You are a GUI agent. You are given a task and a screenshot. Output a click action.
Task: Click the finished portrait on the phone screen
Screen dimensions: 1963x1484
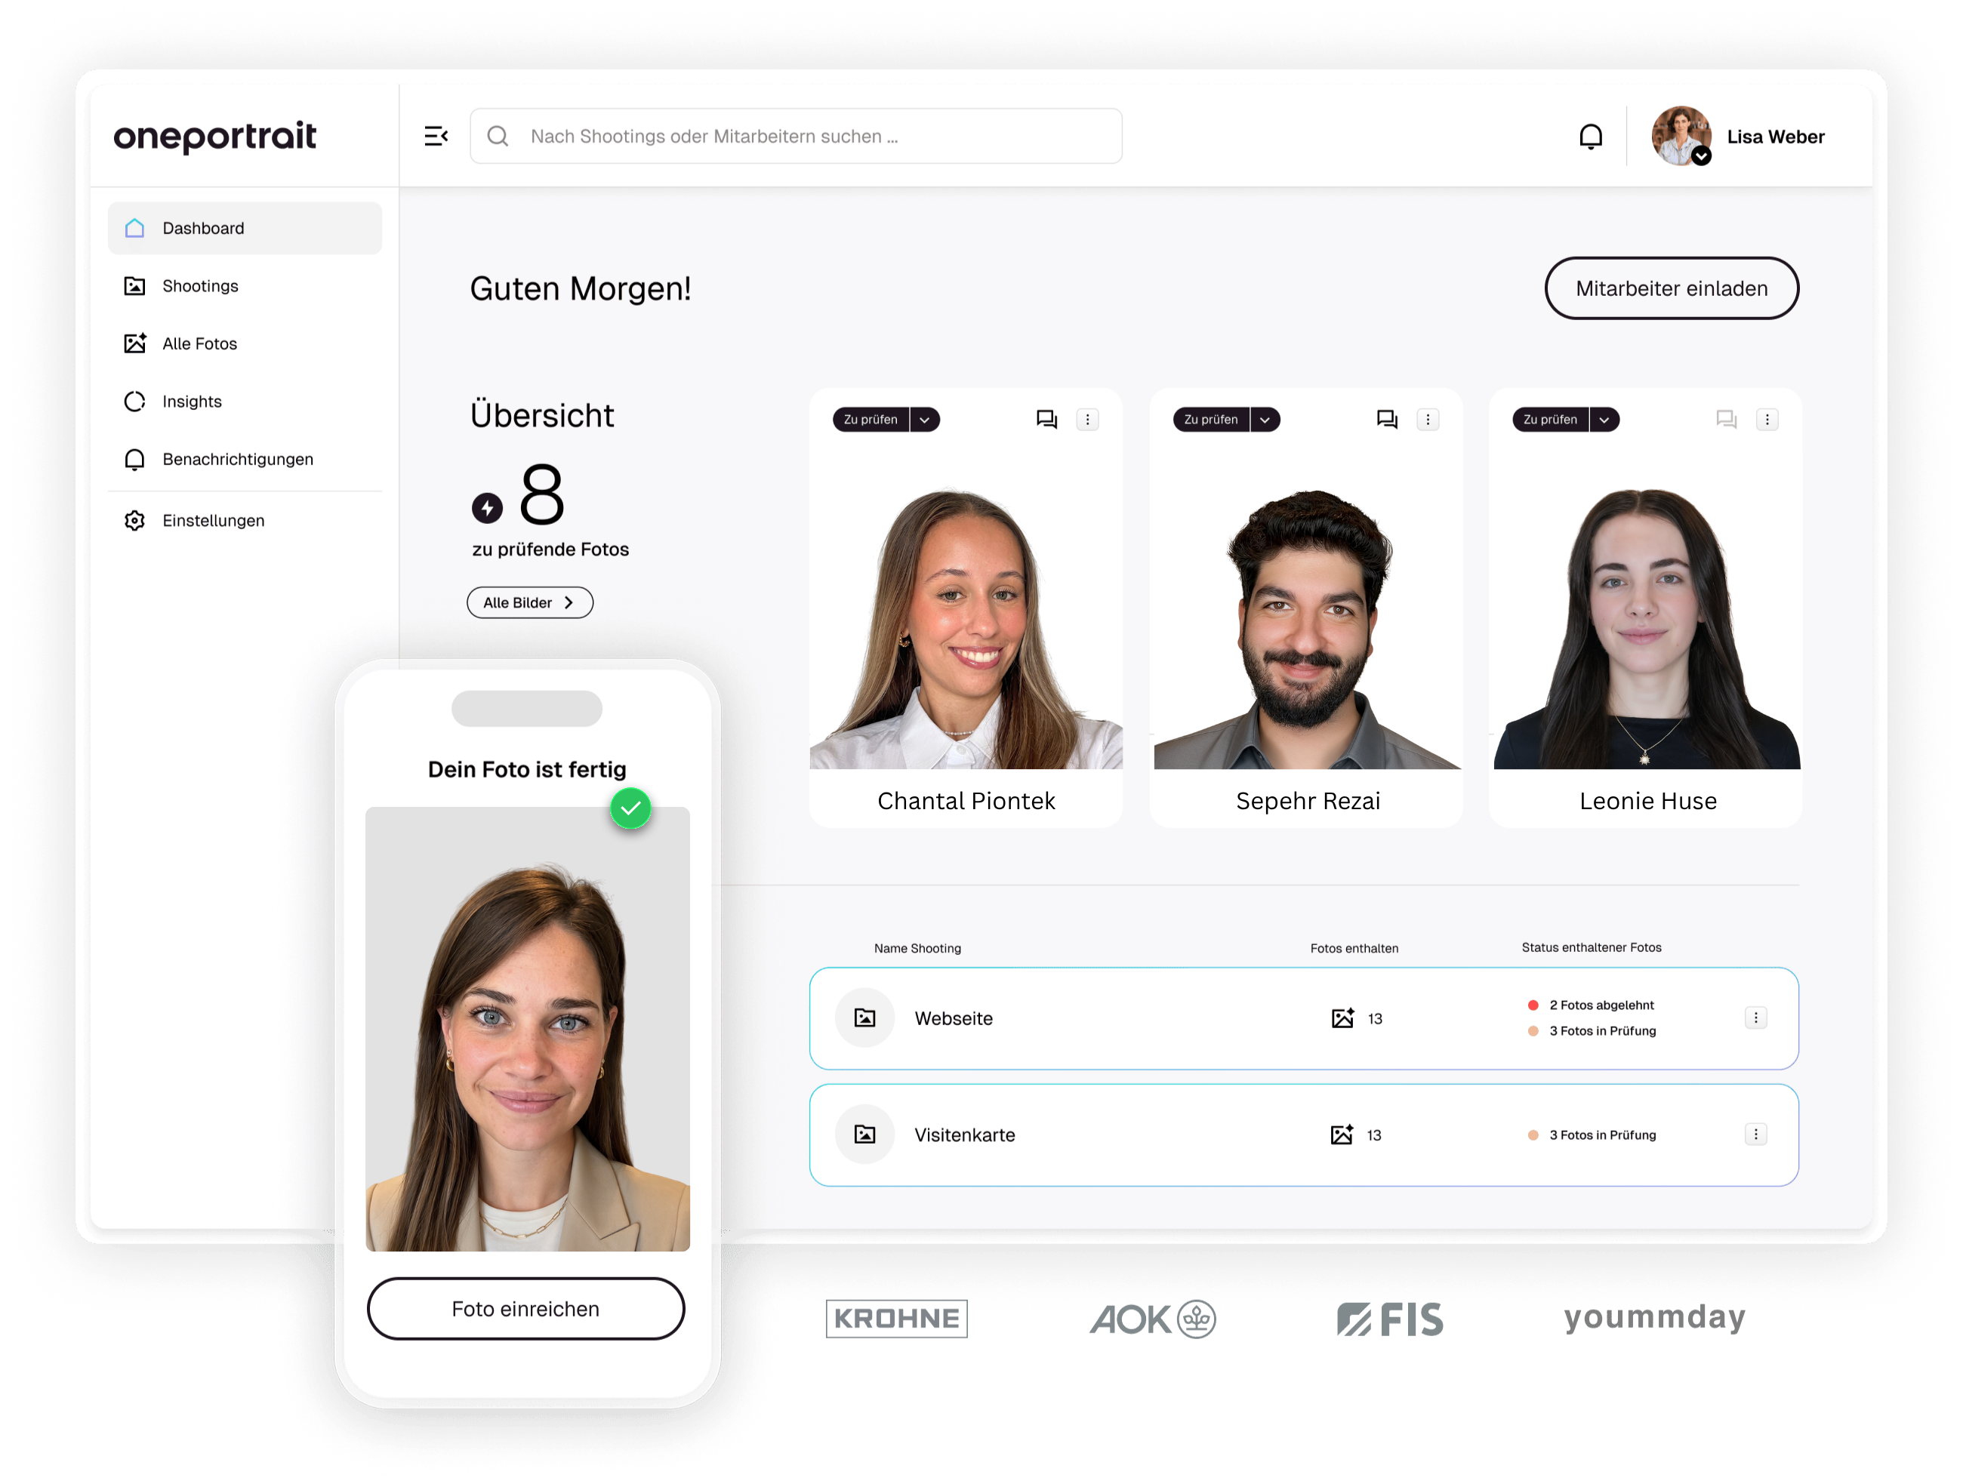527,1029
